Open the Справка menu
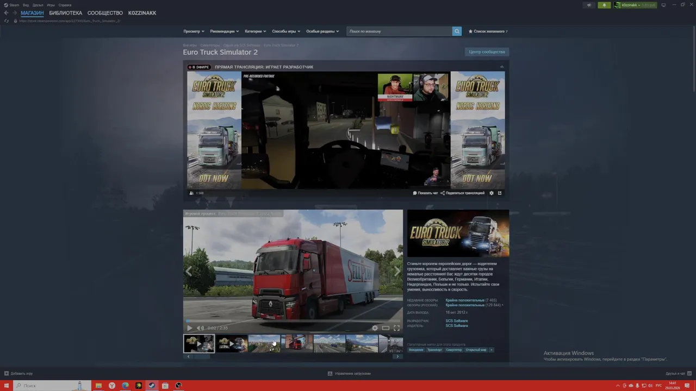The width and height of the screenshot is (696, 391). point(65,5)
